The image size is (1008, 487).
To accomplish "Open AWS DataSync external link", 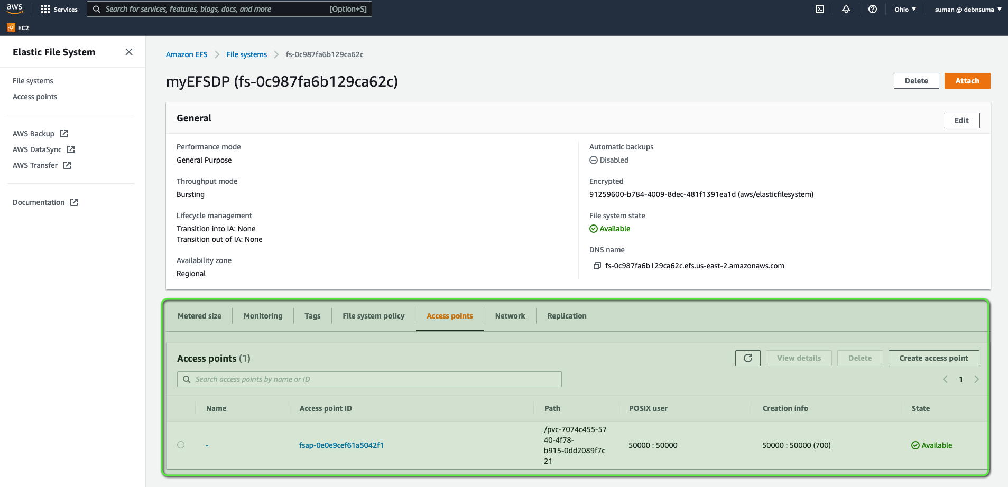I will tap(44, 149).
